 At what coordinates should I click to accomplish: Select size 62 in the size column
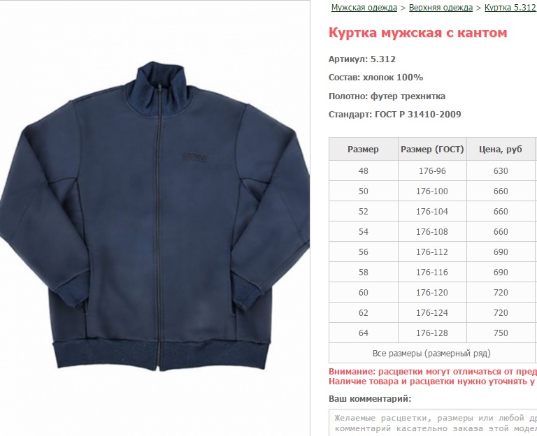point(364,313)
